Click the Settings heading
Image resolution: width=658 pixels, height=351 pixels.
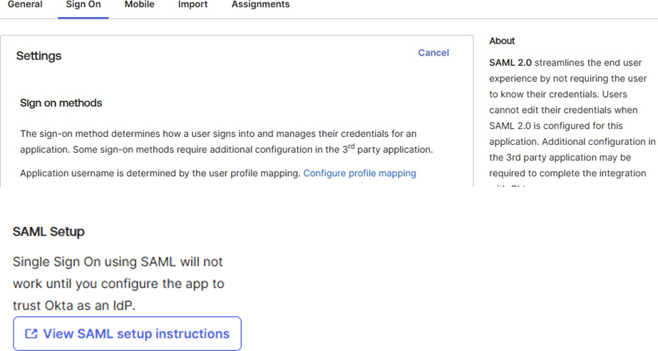(38, 56)
